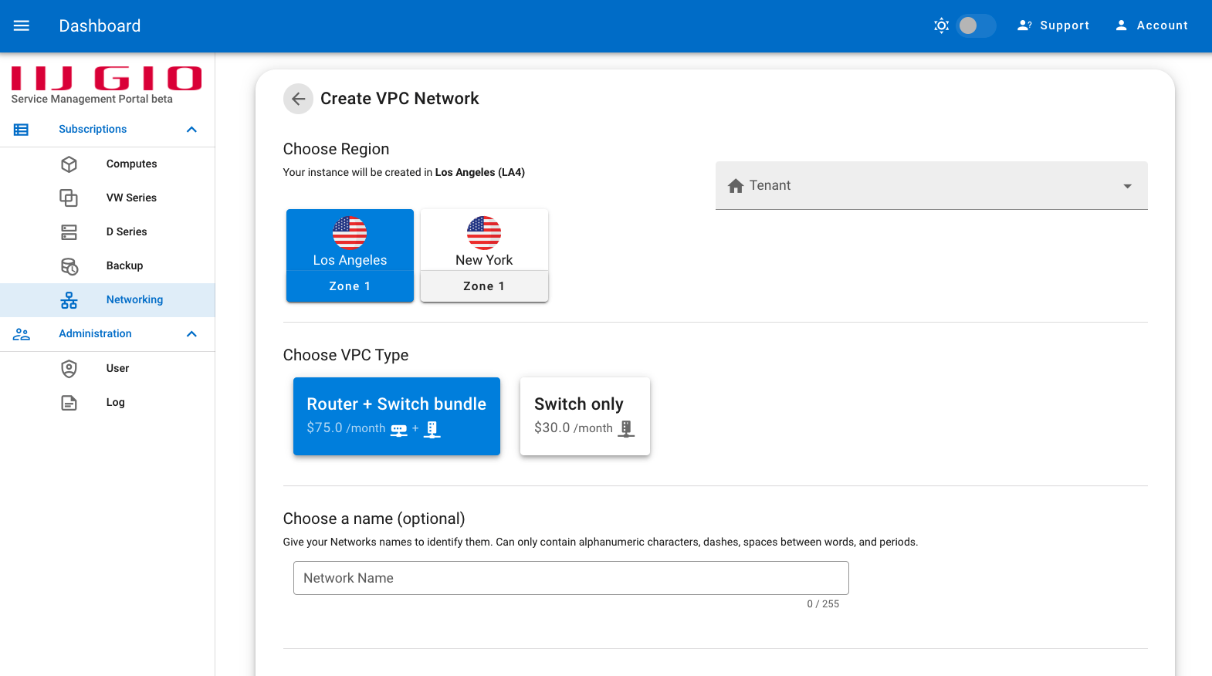This screenshot has height=676, width=1212.
Task: Click the VW Series stacked squares icon
Action: click(x=69, y=198)
